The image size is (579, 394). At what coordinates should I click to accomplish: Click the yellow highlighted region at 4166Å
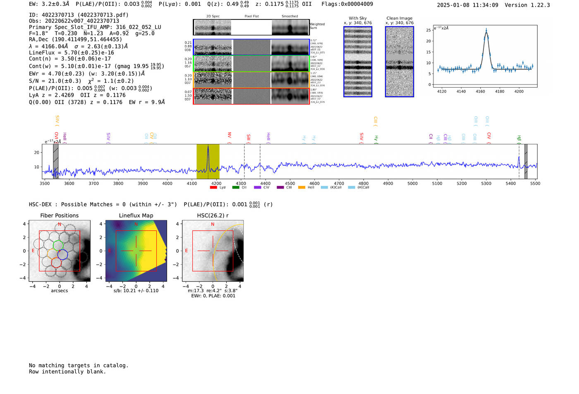coord(208,161)
